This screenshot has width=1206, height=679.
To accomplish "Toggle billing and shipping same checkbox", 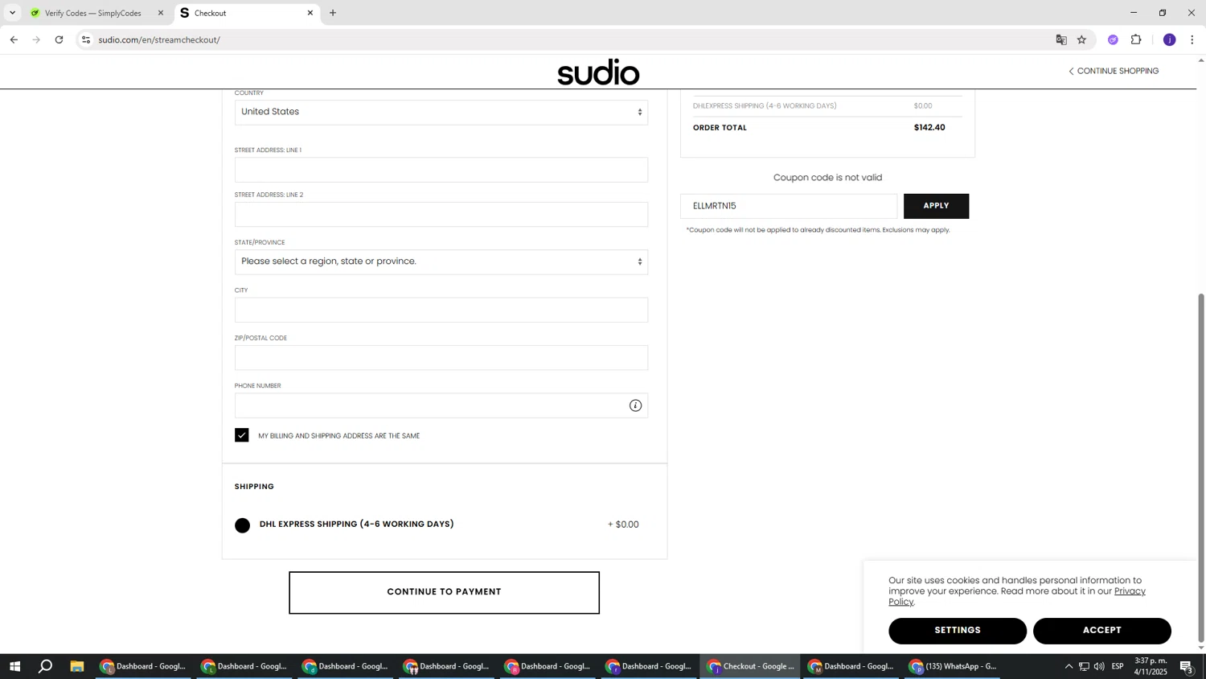I will tap(242, 435).
